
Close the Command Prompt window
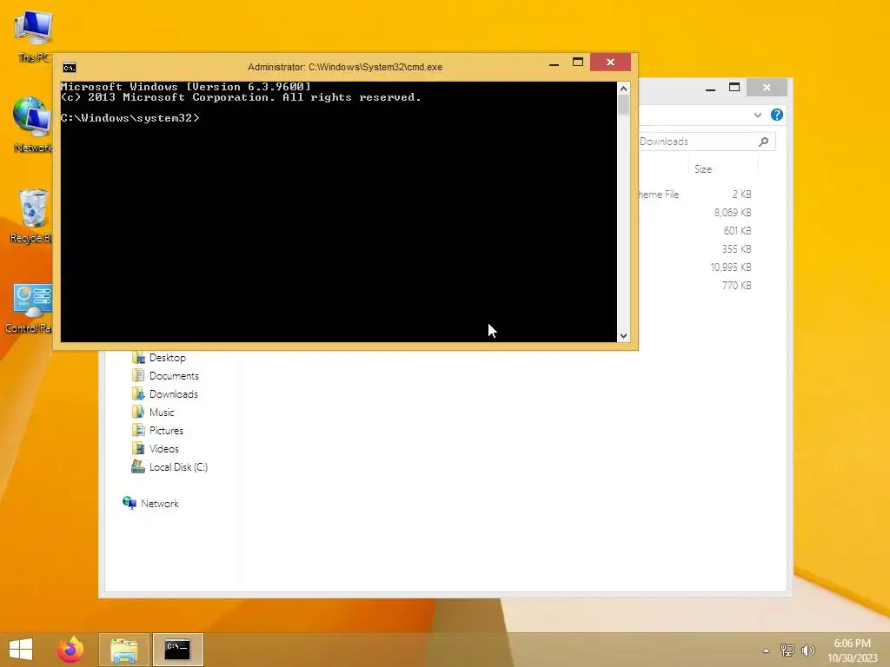(x=610, y=62)
